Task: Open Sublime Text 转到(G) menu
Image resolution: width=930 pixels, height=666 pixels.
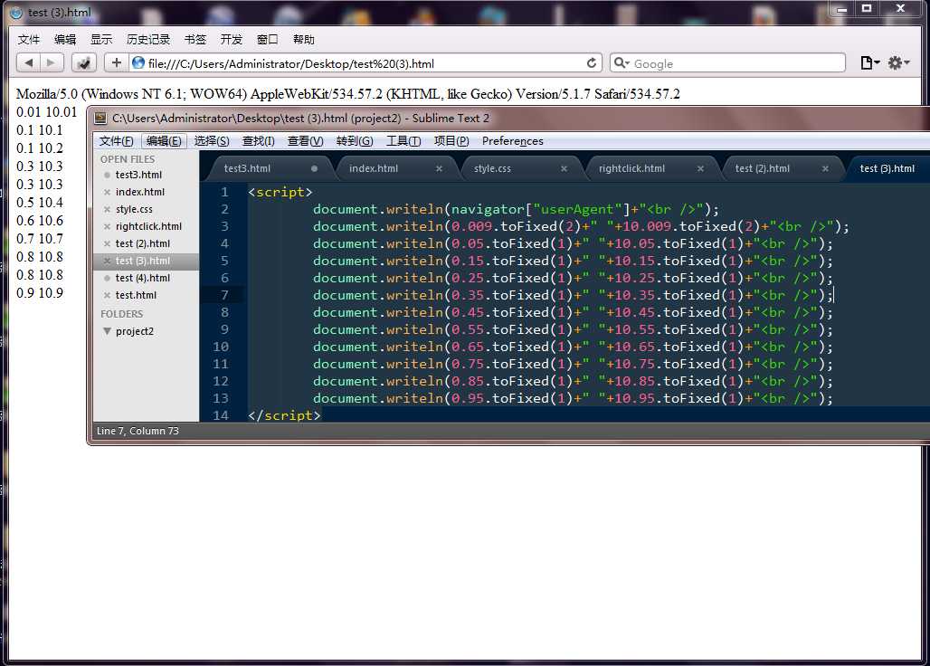Action: click(354, 140)
